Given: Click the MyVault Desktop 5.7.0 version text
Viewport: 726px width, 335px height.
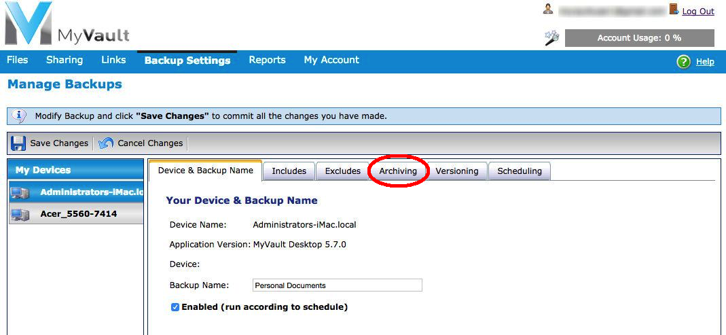Looking at the screenshot, I should (300, 244).
